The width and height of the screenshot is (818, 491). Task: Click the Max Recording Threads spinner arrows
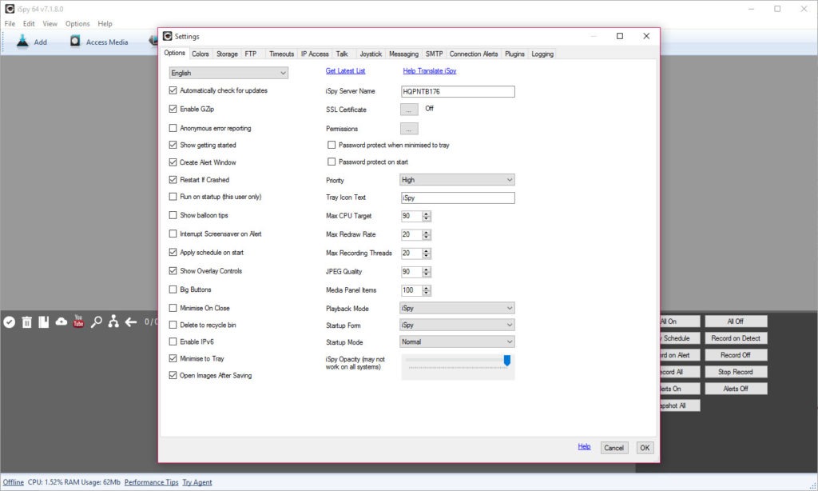[427, 253]
